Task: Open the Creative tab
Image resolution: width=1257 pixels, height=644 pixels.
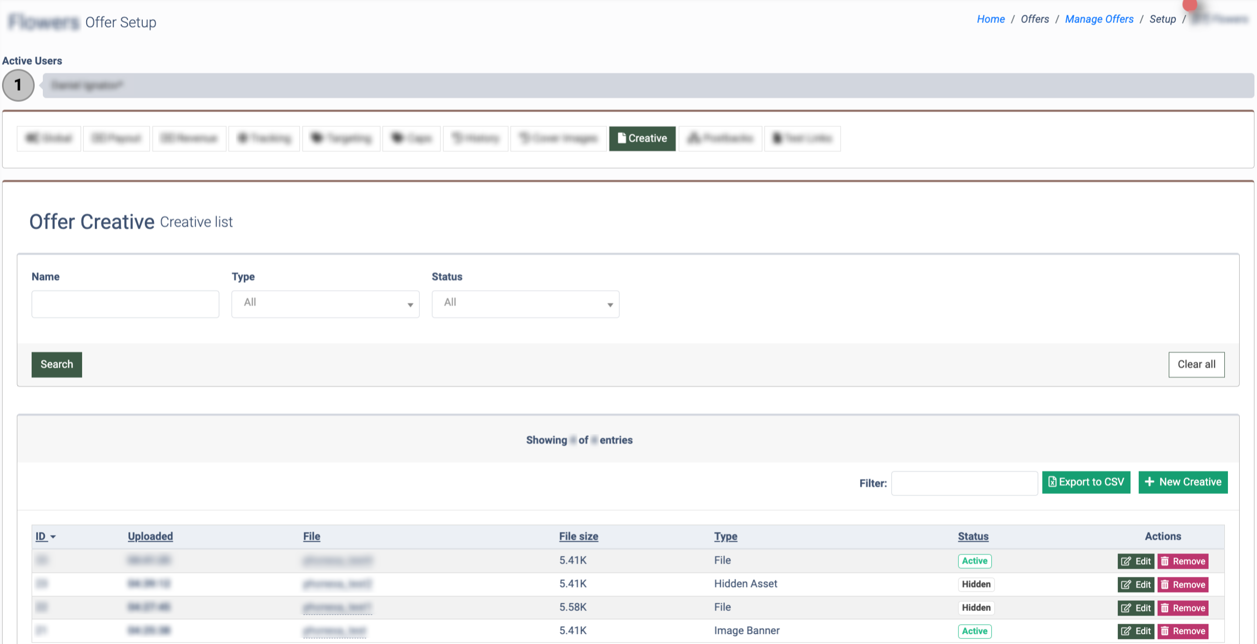Action: 642,138
